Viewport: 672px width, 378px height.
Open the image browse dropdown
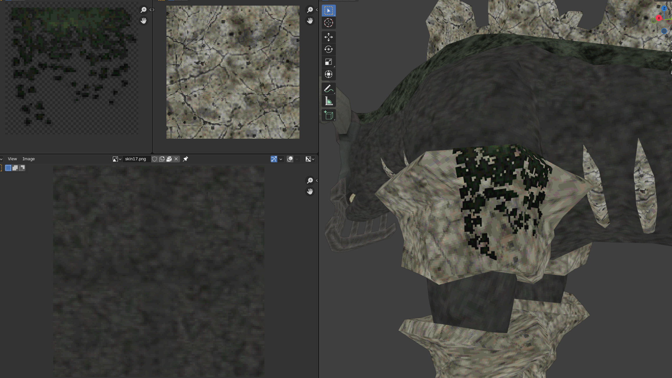117,159
